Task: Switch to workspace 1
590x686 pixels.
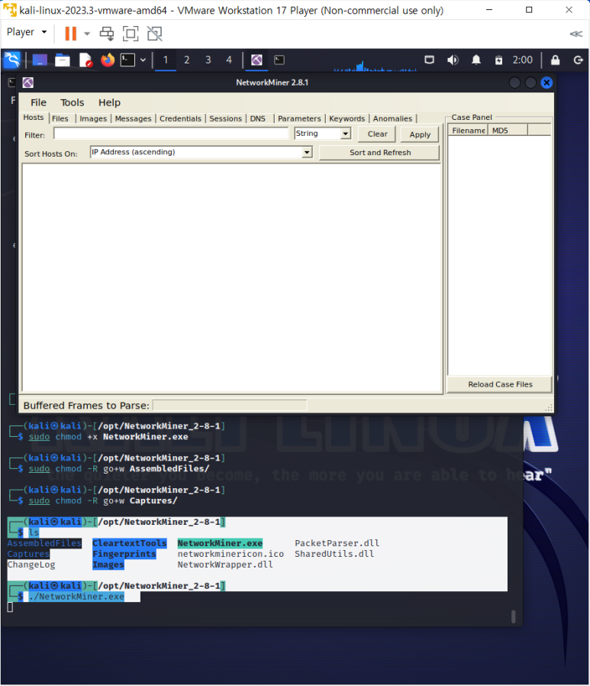Action: coord(166,60)
